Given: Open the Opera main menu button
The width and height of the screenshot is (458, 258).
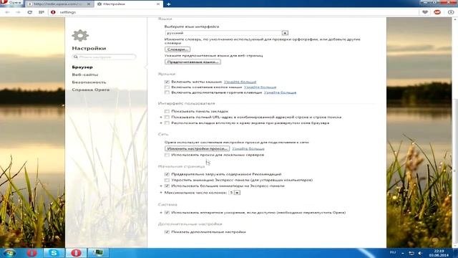Looking at the screenshot, I should click(11, 3).
